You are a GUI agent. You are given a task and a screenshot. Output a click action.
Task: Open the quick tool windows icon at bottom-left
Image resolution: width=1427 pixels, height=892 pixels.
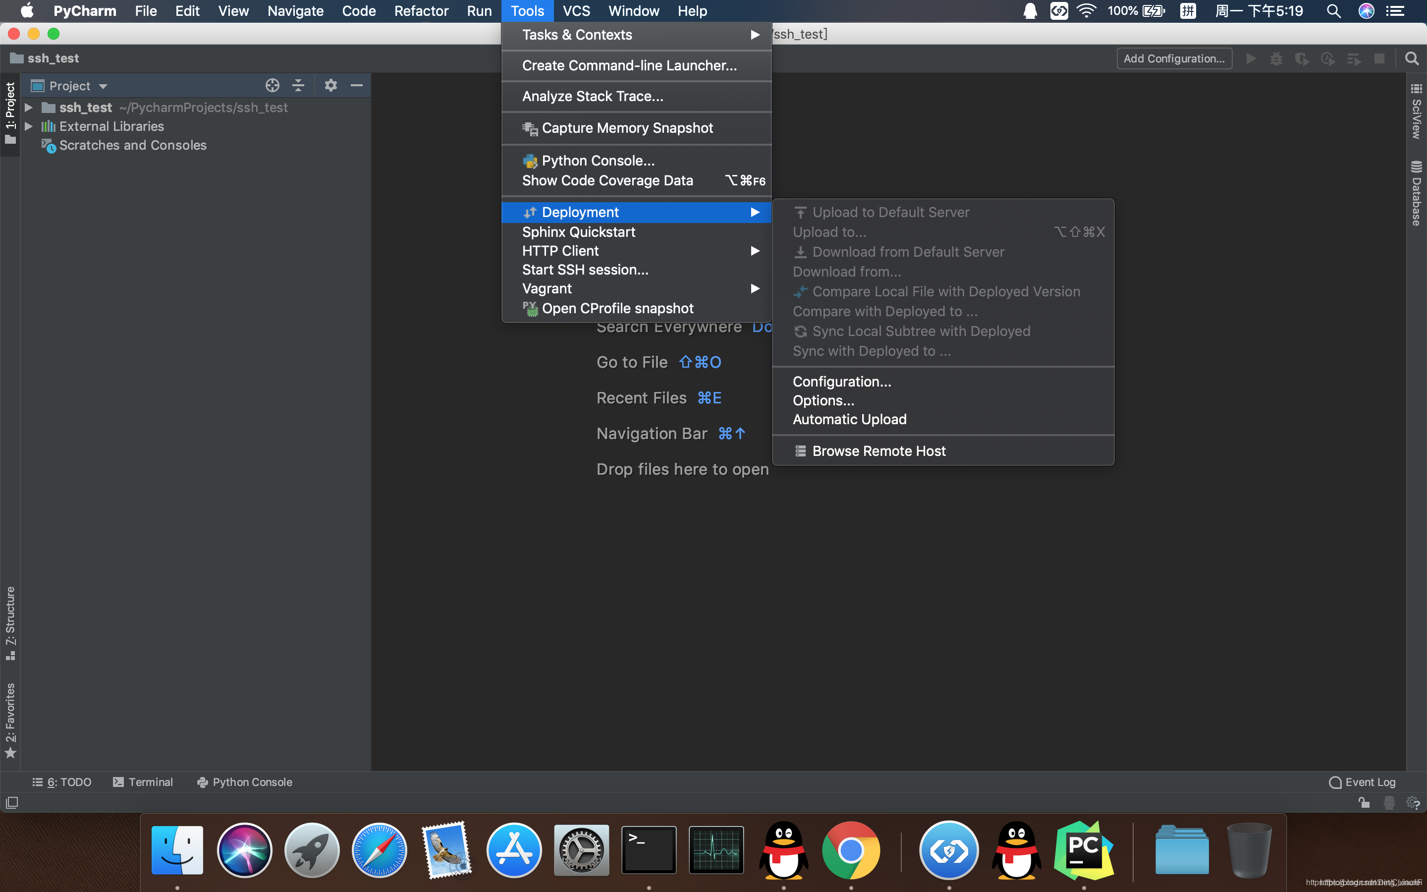point(12,802)
